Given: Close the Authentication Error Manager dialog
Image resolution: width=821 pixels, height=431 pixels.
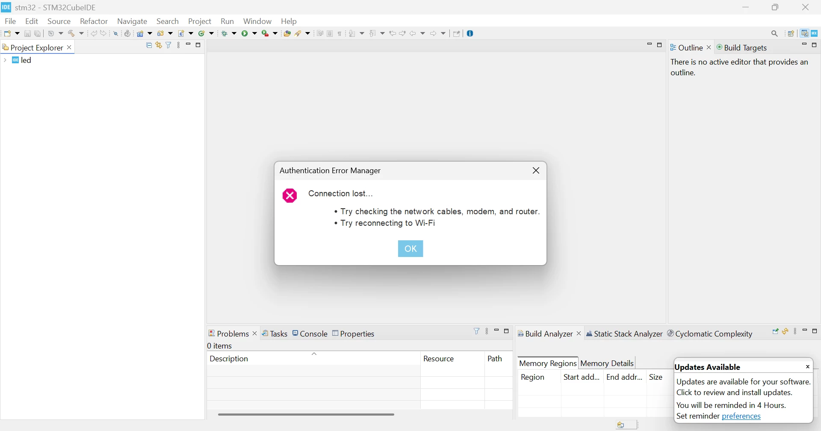Looking at the screenshot, I should (536, 171).
